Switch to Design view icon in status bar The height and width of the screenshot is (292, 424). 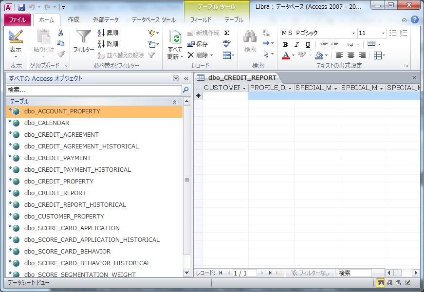click(407, 283)
